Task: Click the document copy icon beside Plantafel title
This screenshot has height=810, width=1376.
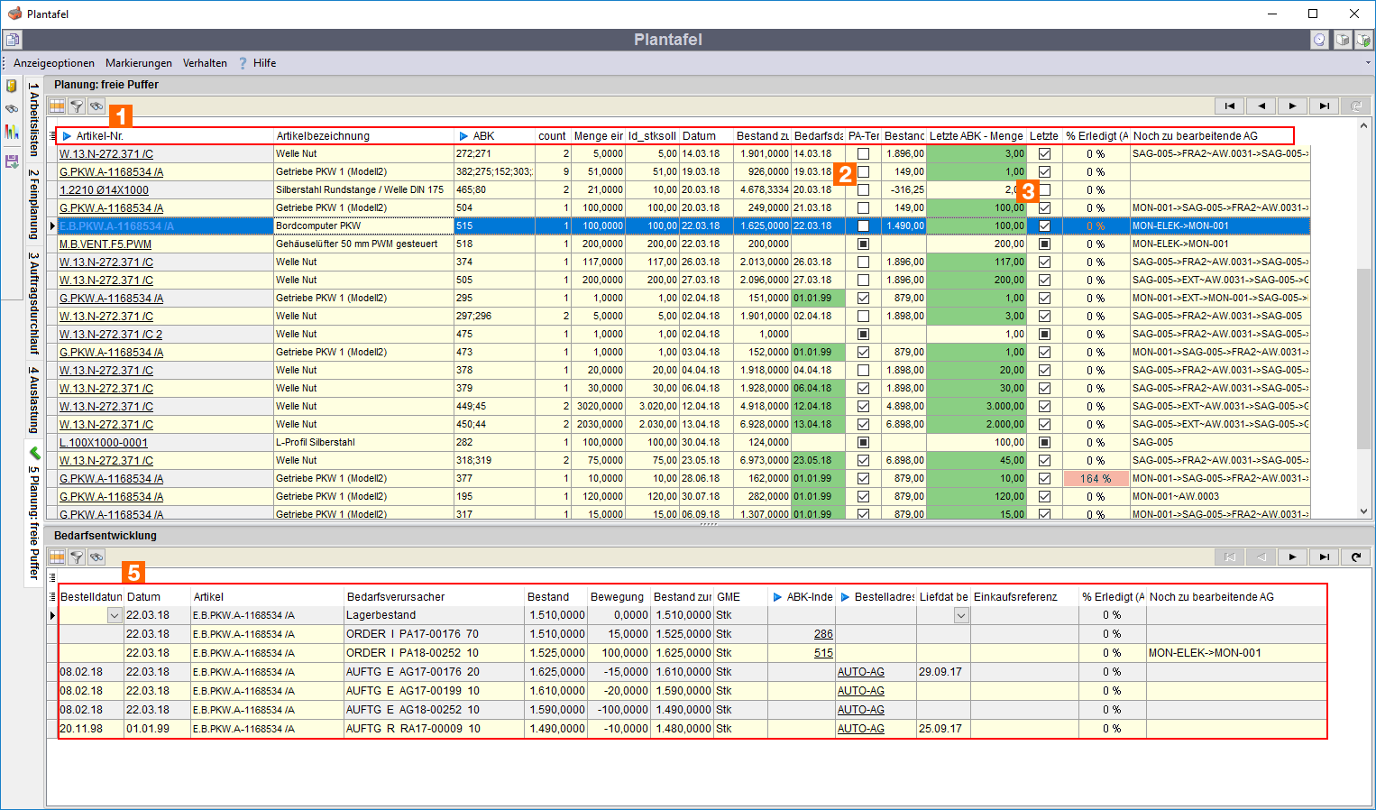Action: click(13, 40)
